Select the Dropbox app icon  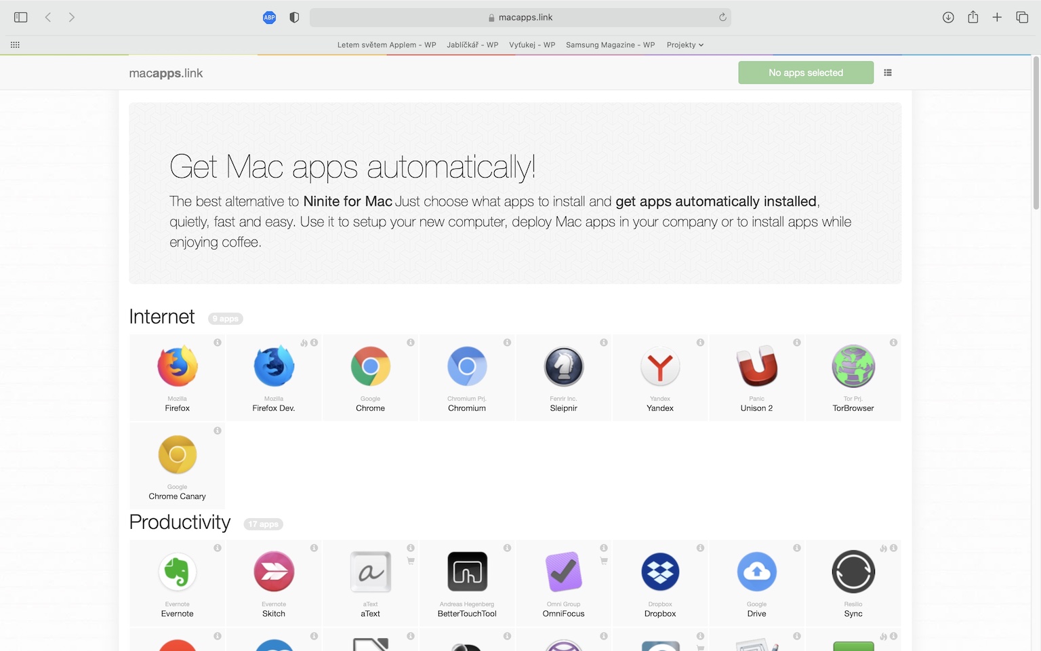pyautogui.click(x=660, y=572)
